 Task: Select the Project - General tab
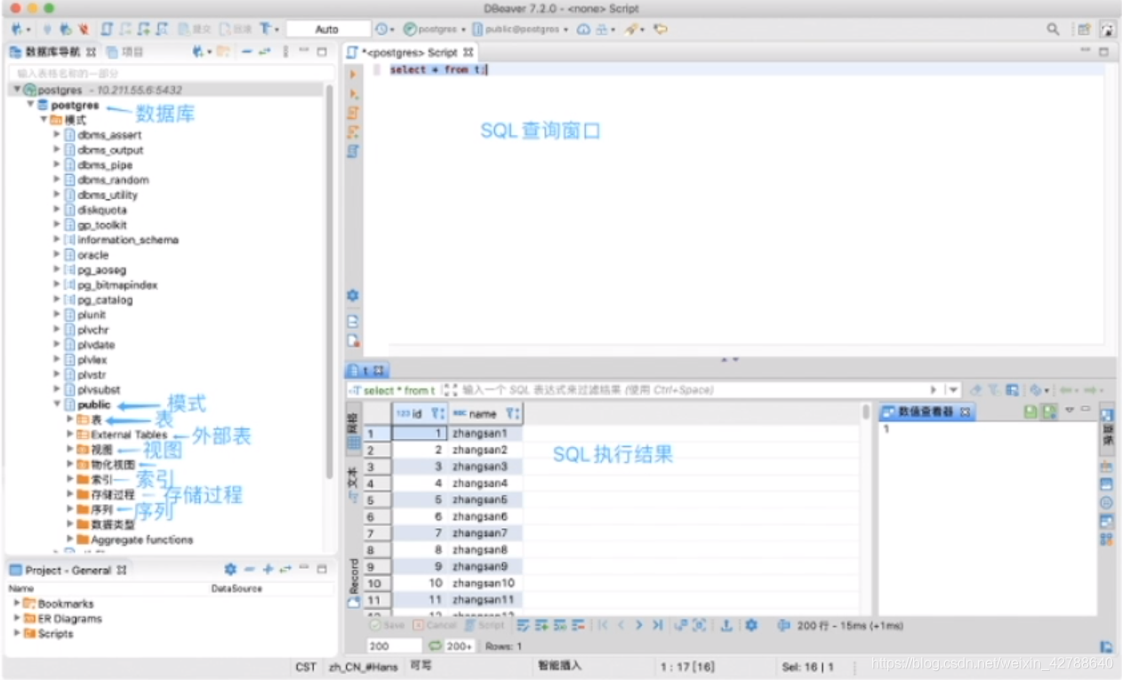tap(68, 570)
